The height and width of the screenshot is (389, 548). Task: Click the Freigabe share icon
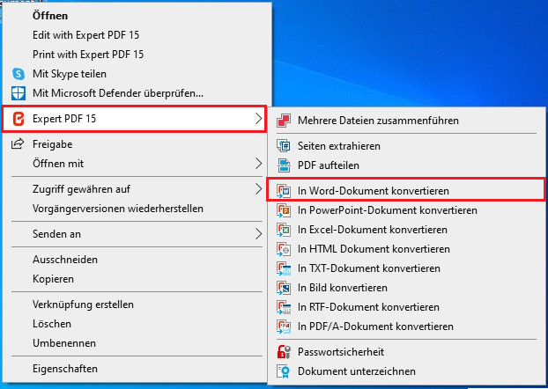[18, 143]
